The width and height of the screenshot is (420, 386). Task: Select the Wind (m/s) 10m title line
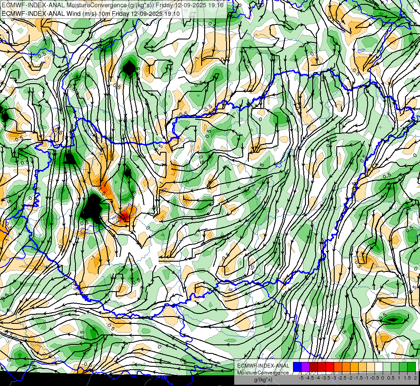(91, 14)
